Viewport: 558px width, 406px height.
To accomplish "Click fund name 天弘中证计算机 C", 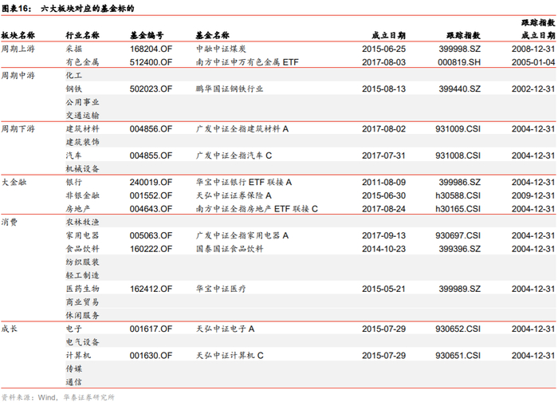I will click(x=230, y=356).
